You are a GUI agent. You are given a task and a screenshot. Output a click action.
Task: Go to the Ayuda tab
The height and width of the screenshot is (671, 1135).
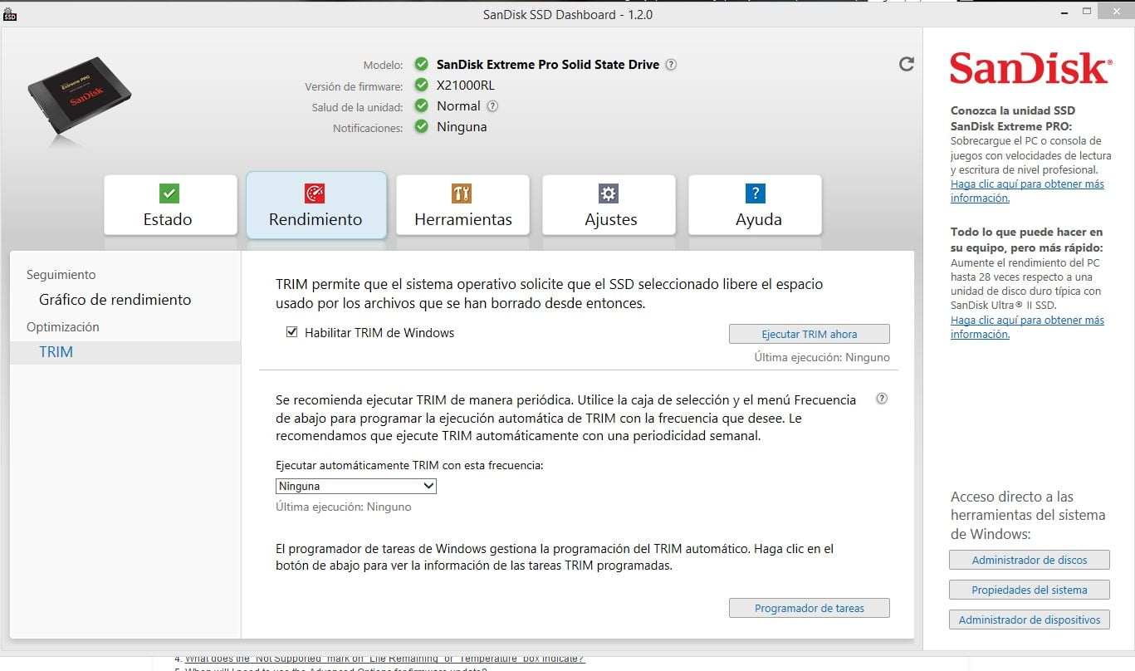[755, 205]
